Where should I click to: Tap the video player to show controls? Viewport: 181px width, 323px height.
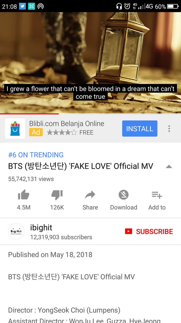click(x=90, y=62)
